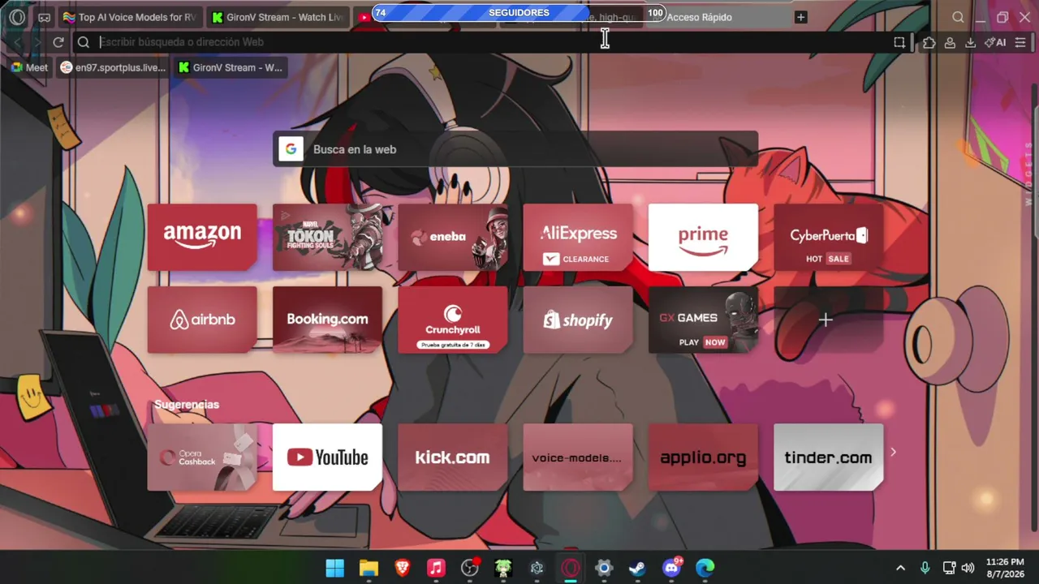Click the magnifier icon in address bar
This screenshot has height=584, width=1039.
click(83, 42)
